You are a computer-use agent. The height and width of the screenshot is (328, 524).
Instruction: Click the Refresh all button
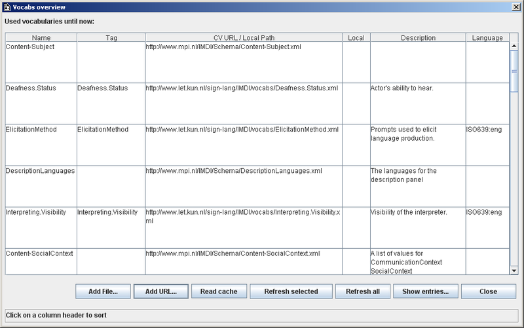363,291
